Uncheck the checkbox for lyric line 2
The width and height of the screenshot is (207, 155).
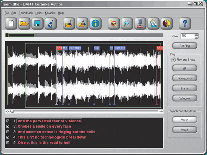[x=8, y=126]
